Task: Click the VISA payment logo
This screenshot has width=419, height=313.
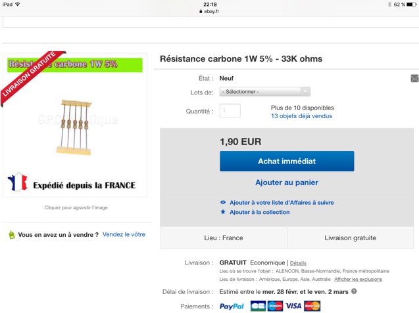Action: pos(293,306)
